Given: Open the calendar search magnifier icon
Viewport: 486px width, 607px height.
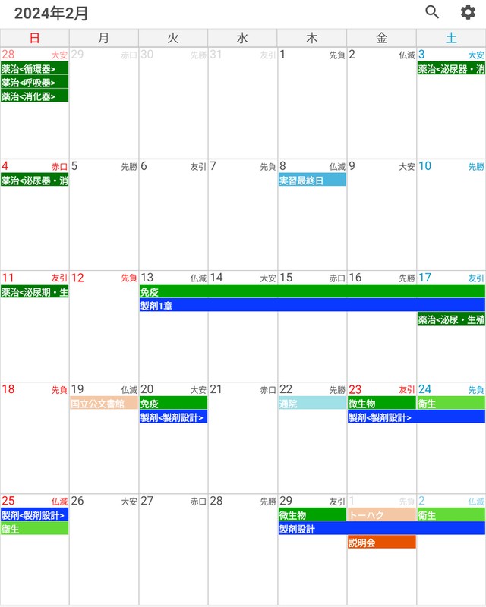Looking at the screenshot, I should 432,12.
